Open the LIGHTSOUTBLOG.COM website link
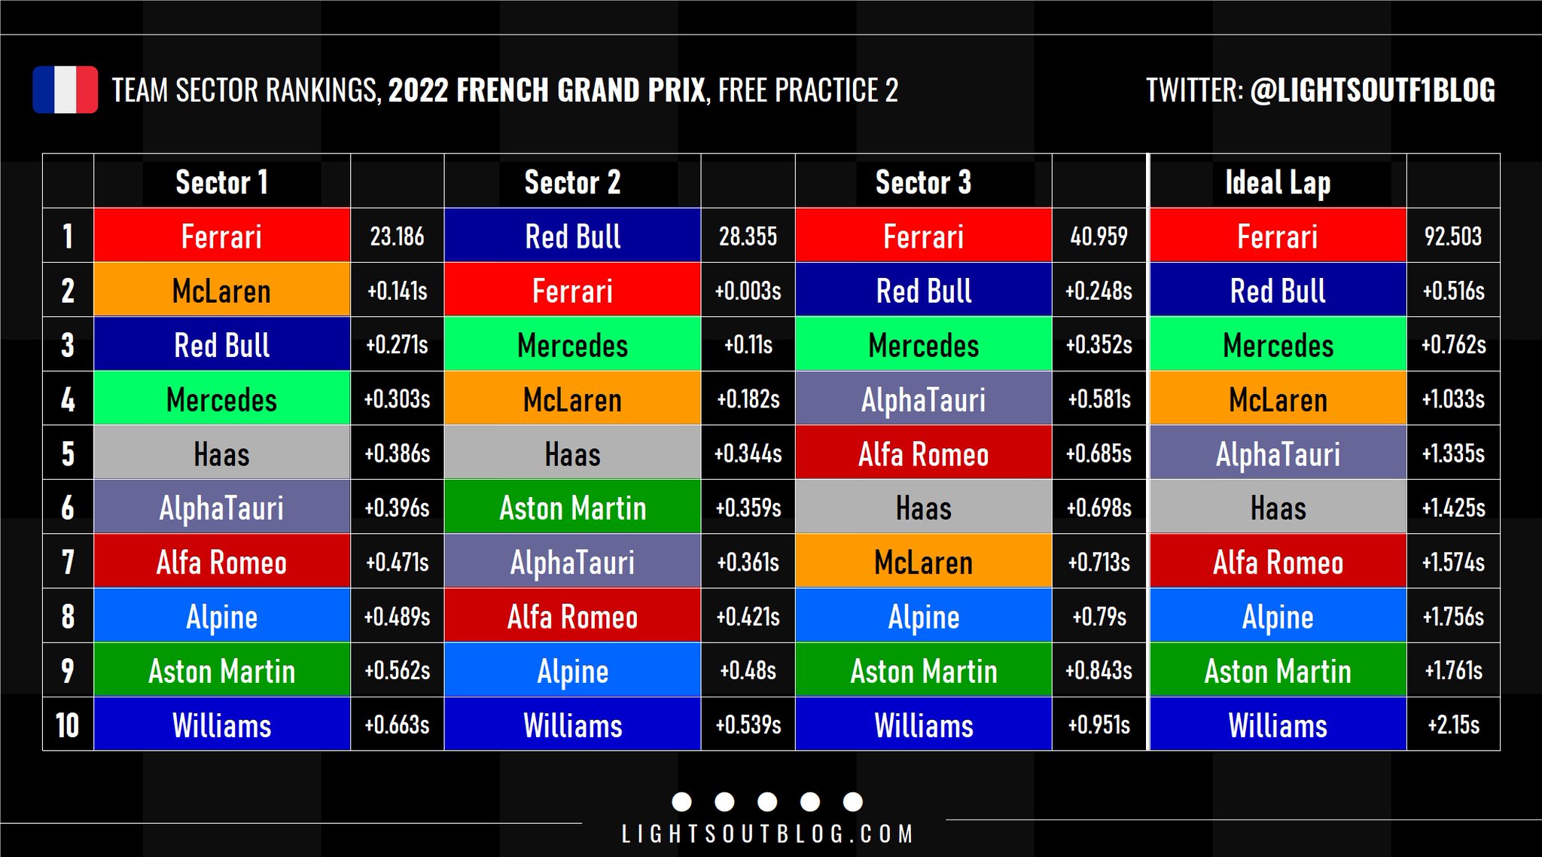 (767, 834)
